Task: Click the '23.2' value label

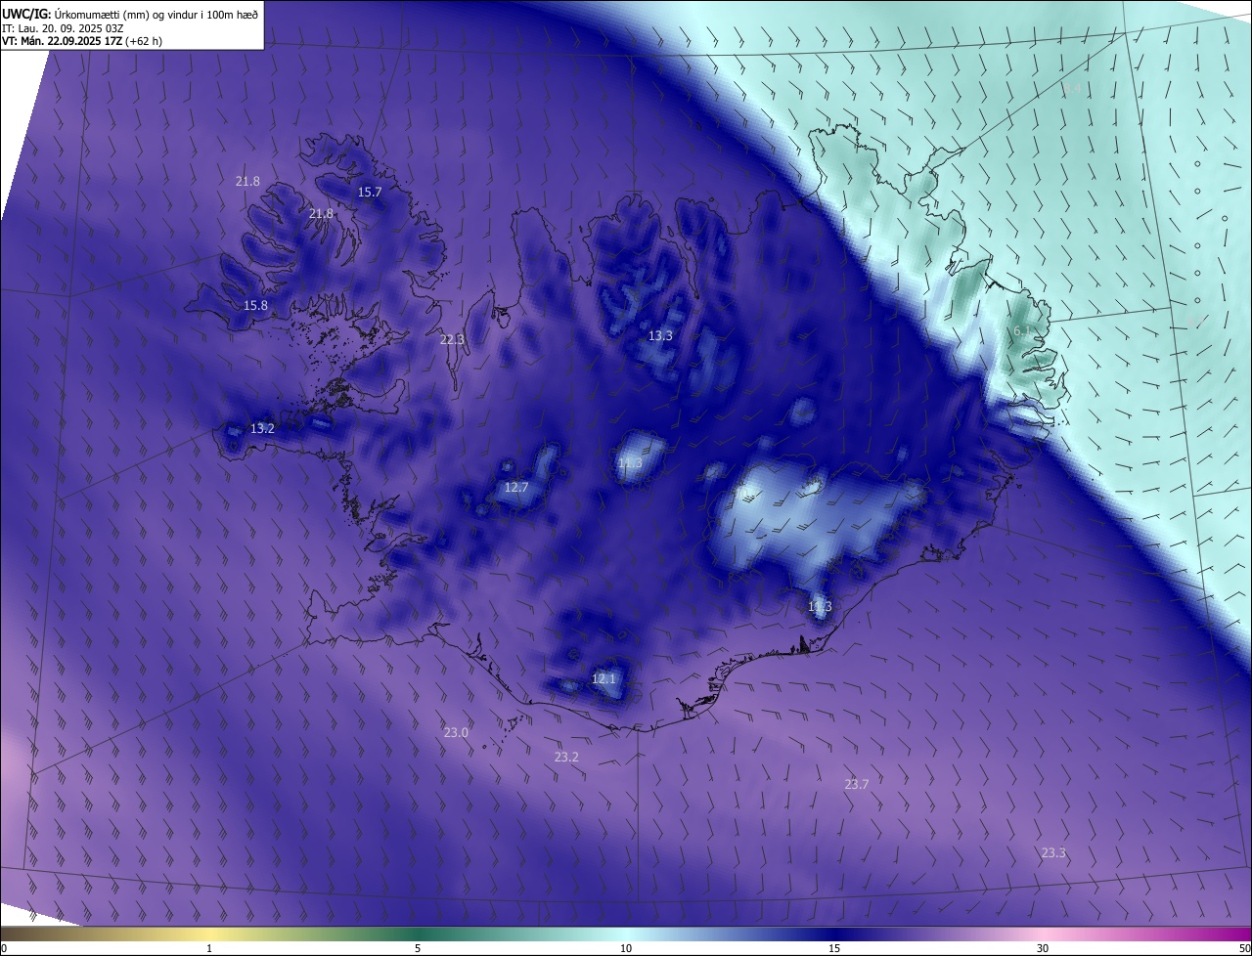Action: (x=566, y=757)
